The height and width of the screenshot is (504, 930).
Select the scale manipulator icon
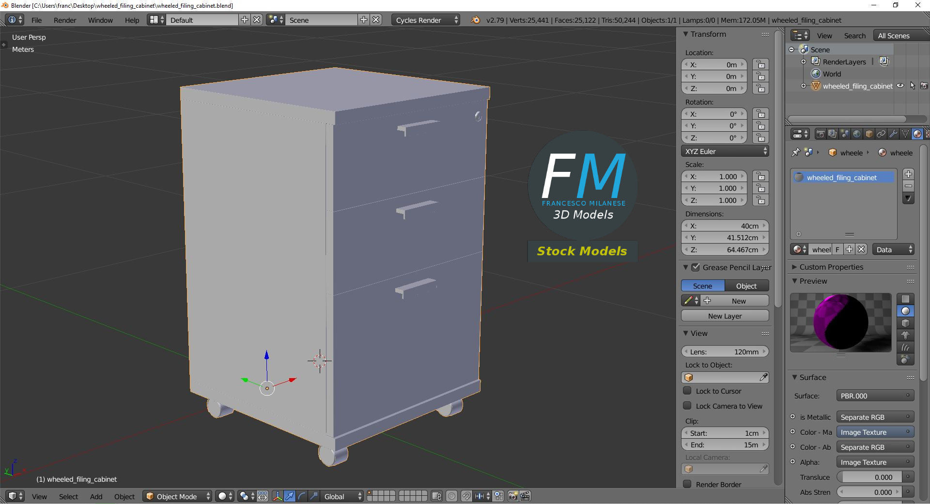[x=314, y=496]
